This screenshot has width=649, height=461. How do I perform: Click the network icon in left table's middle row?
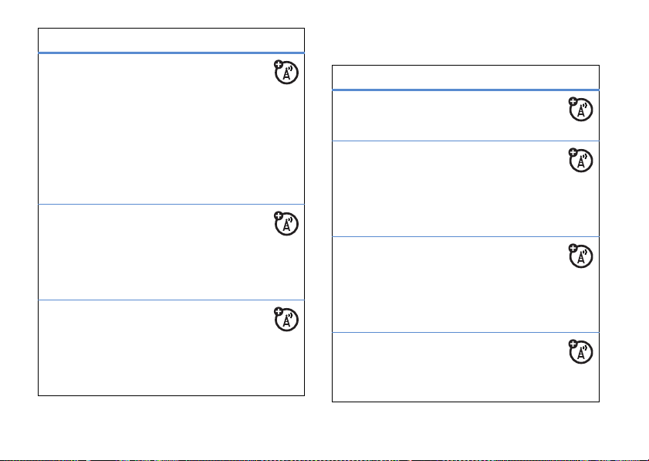tap(286, 224)
